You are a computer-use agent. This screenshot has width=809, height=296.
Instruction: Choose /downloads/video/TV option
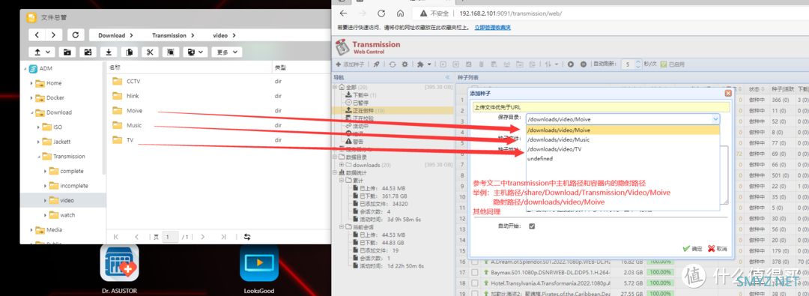click(622, 149)
